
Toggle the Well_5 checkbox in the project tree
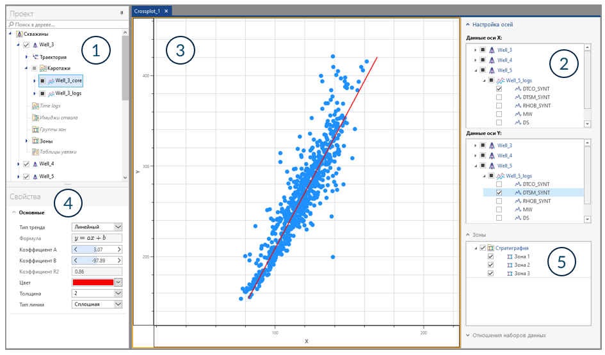click(x=26, y=177)
